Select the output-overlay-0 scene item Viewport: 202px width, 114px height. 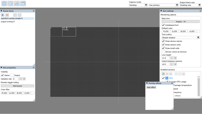(x=8, y=22)
